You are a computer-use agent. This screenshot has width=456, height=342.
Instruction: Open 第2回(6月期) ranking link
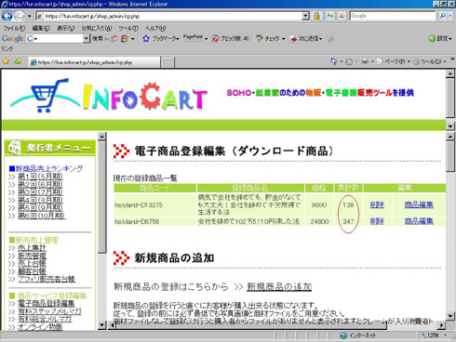[40, 184]
